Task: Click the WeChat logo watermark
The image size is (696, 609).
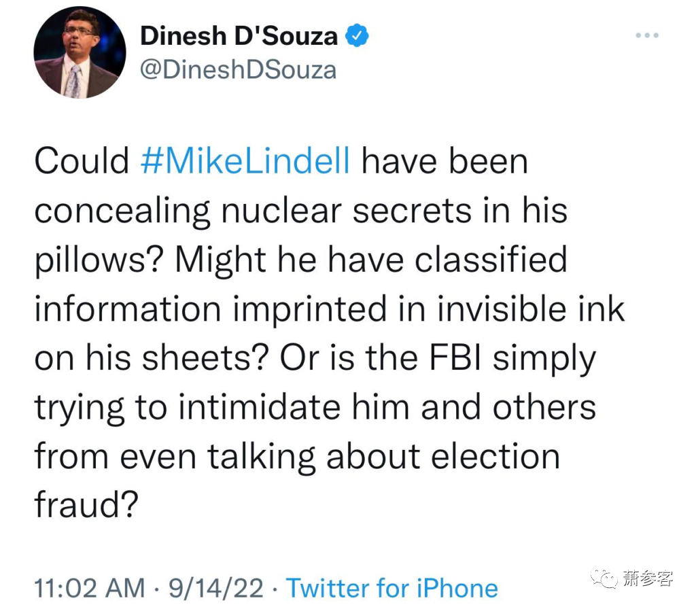Action: 604,579
